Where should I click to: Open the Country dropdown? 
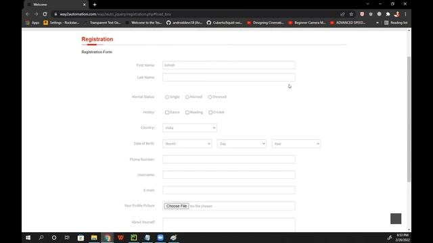(189, 128)
